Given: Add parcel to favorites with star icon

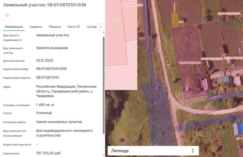Looking at the screenshot, I should coord(7,15).
